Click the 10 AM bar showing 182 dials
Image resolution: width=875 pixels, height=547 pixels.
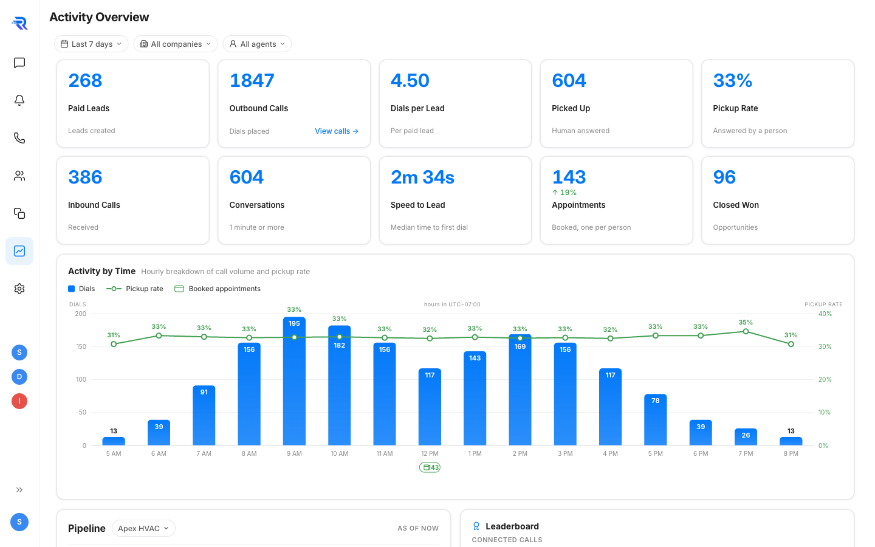(339, 385)
